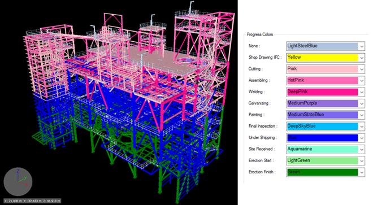Open the Welding DeepPink dropdown arrow
The image size is (373, 205).
pos(362,92)
